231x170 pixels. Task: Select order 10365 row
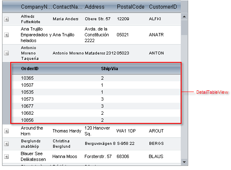(x=96, y=78)
